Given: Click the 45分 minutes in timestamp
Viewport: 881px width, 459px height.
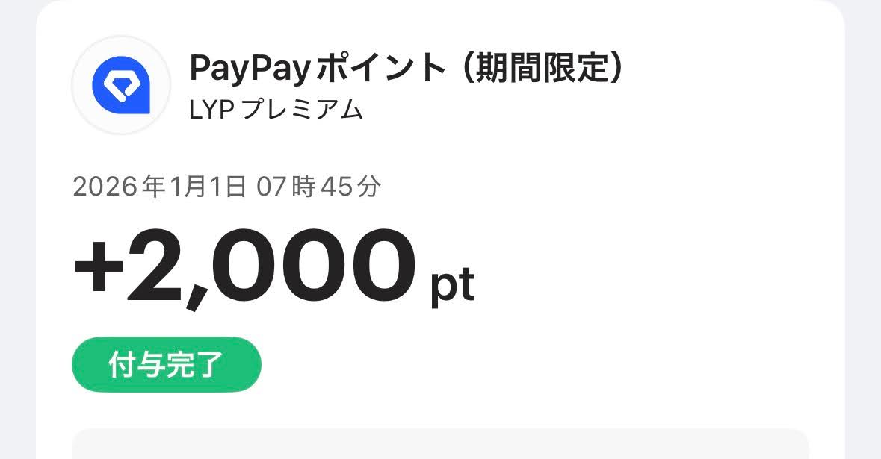Looking at the screenshot, I should pos(350,187).
